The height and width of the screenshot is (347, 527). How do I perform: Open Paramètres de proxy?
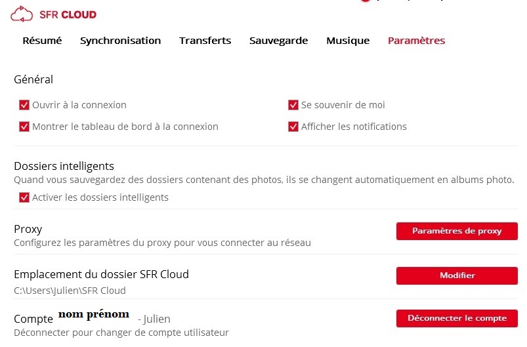457,231
